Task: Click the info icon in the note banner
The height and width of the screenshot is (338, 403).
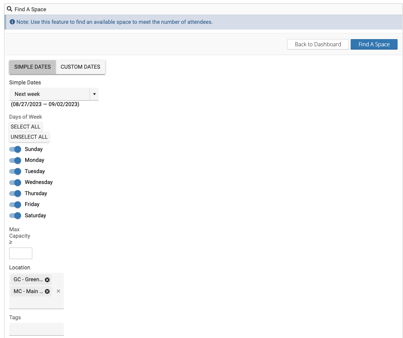Action: point(12,22)
